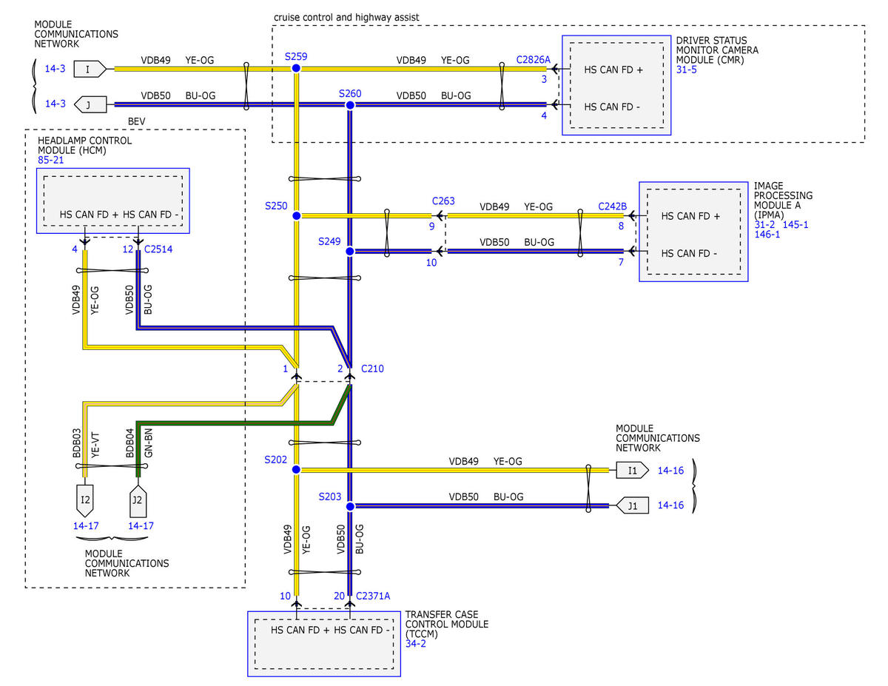Click the S202 splice node
The height and width of the screenshot is (686, 888).
(x=296, y=469)
